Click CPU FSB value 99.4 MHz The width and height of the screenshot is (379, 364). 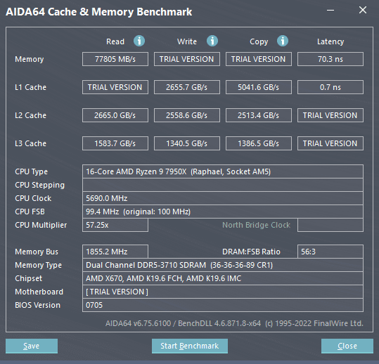(x=223, y=212)
